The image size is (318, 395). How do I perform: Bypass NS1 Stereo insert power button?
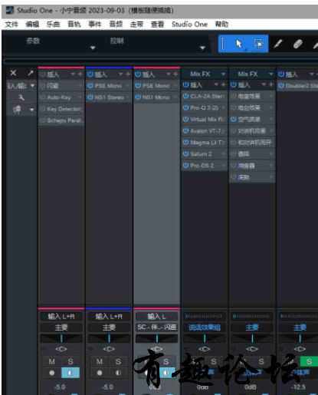click(90, 97)
